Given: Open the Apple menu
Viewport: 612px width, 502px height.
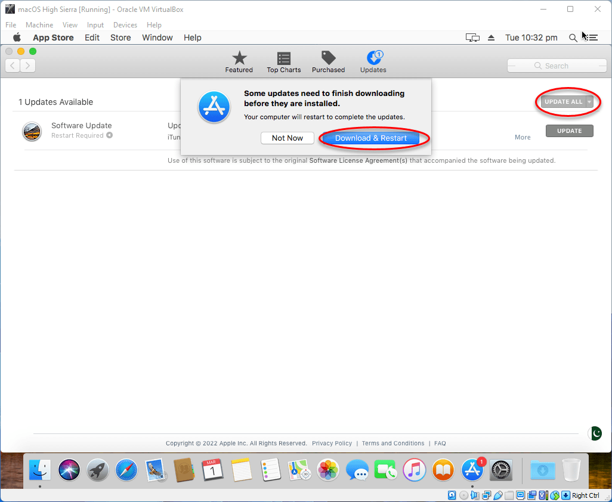Looking at the screenshot, I should (x=17, y=38).
